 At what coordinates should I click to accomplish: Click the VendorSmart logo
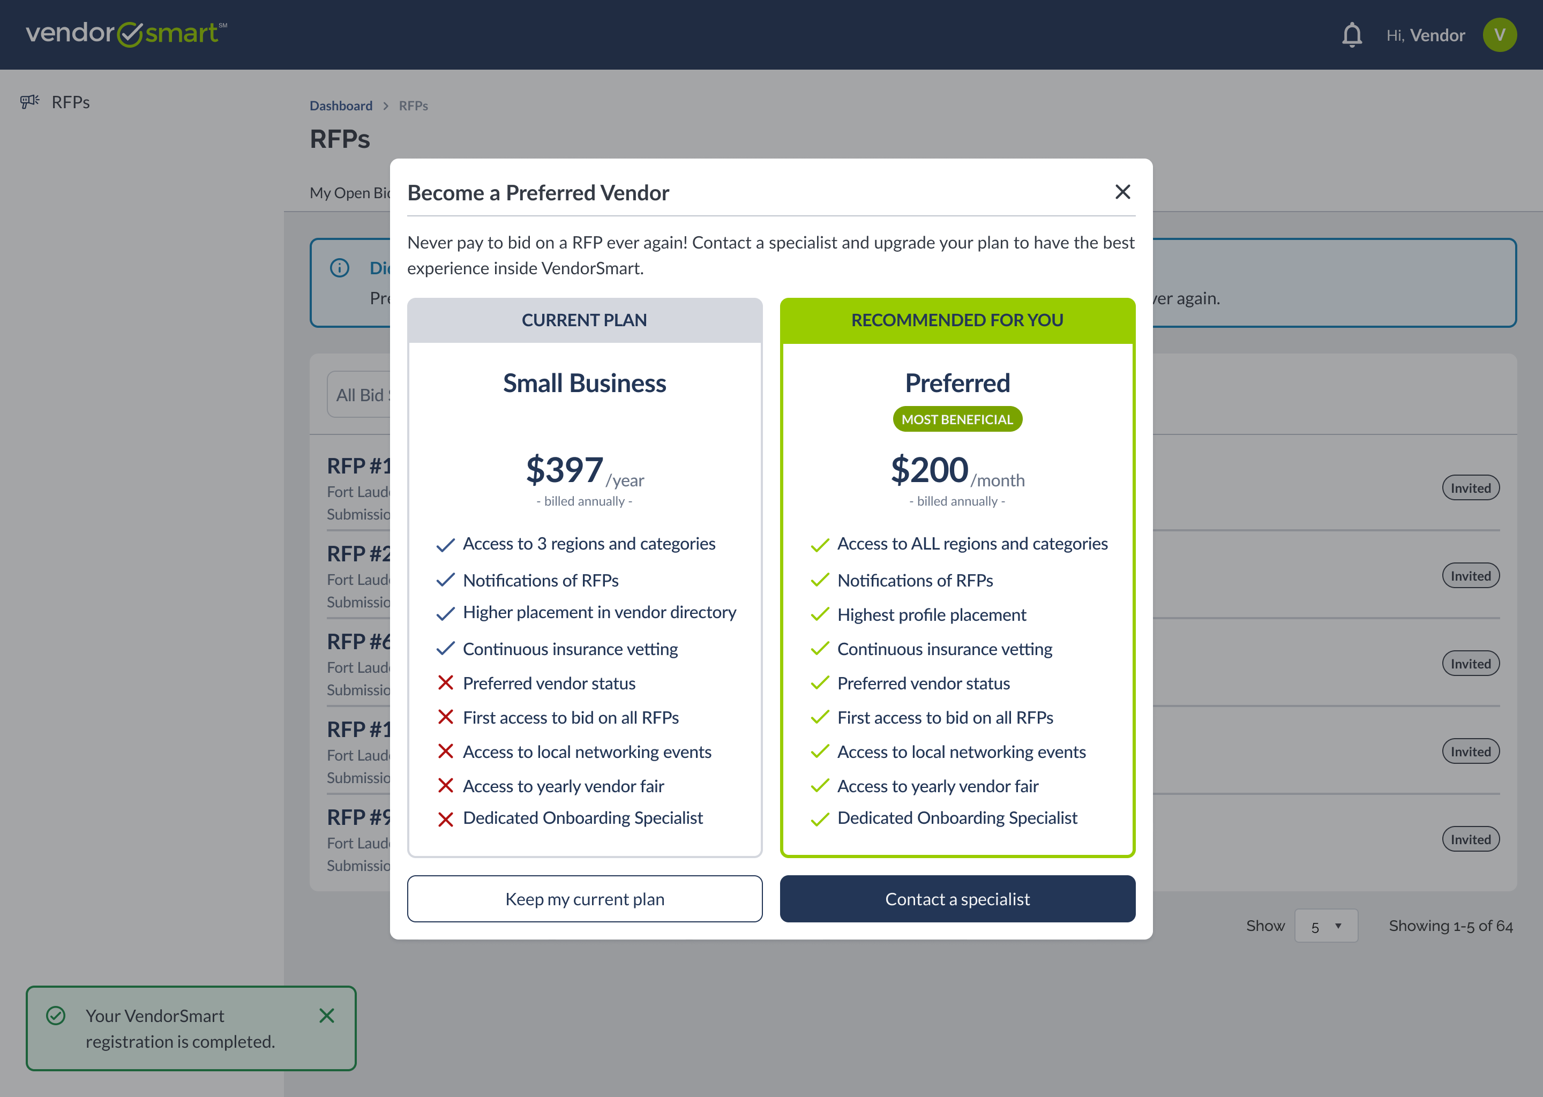click(126, 34)
